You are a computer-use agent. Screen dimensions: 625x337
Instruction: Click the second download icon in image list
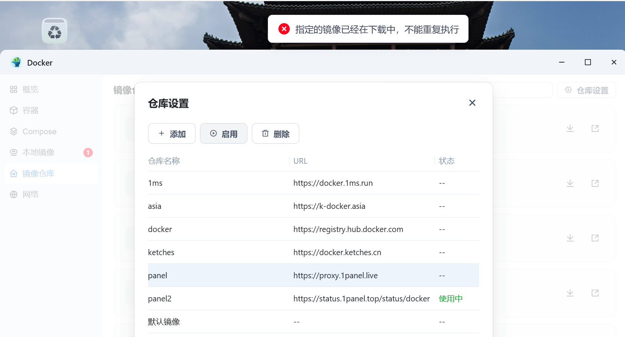click(570, 183)
